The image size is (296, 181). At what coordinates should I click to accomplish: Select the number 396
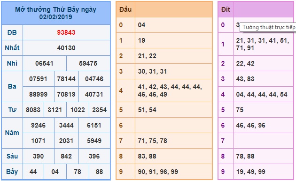94,156
